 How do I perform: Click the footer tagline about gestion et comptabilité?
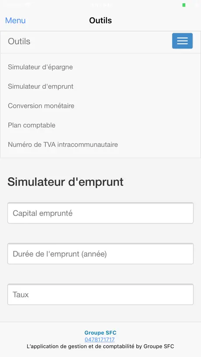click(x=100, y=347)
